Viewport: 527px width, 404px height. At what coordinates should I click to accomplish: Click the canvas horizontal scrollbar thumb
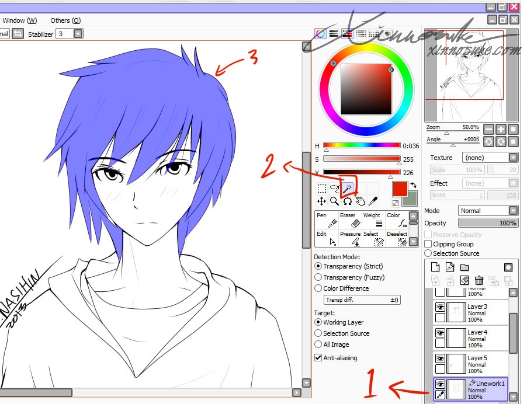pos(36,392)
